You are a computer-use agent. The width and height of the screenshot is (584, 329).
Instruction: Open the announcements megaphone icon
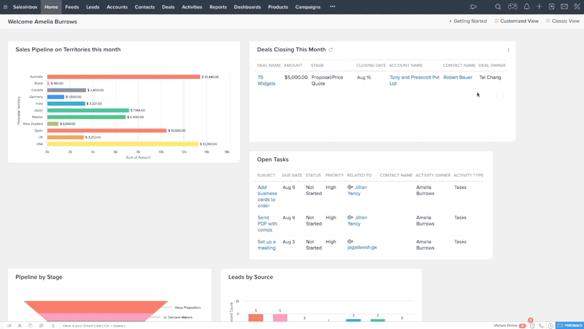[x=473, y=6]
